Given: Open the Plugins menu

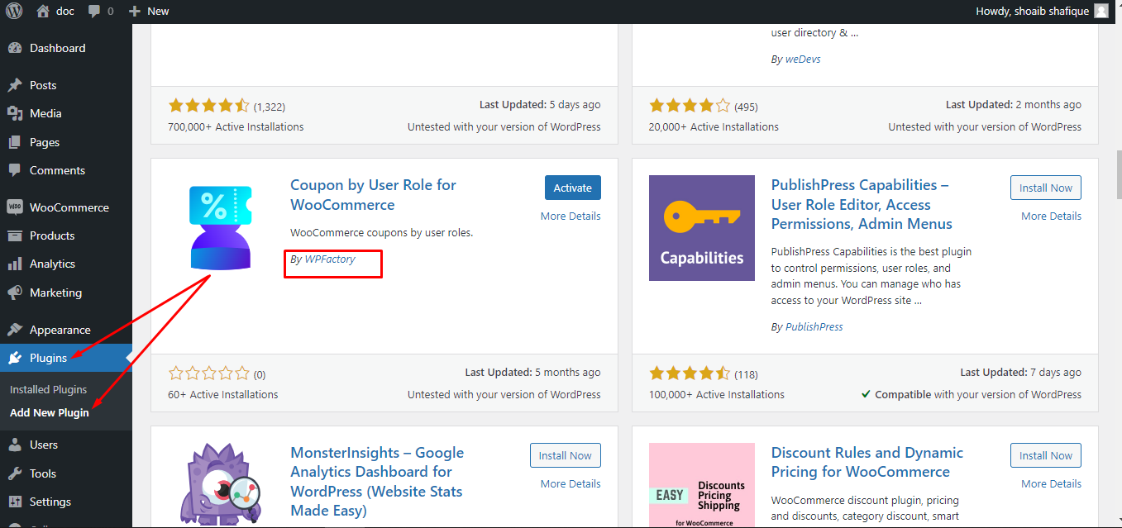Looking at the screenshot, I should 66,358.
